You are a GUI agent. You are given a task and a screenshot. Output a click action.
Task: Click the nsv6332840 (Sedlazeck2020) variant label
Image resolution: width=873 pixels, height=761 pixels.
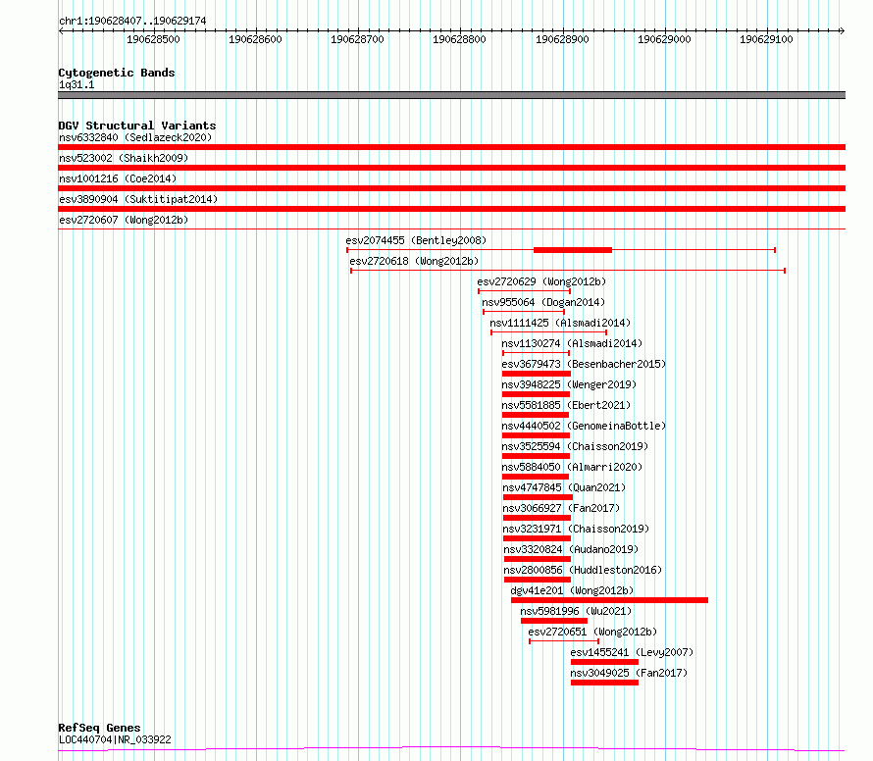(x=135, y=137)
